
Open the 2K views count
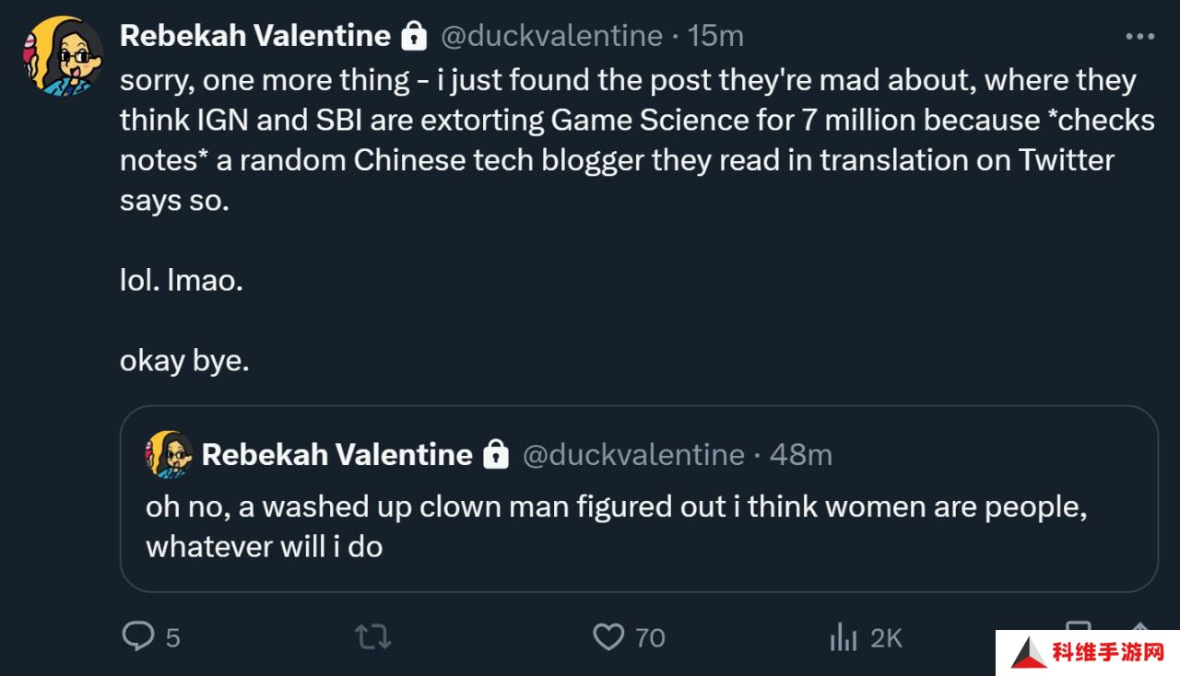(x=886, y=637)
